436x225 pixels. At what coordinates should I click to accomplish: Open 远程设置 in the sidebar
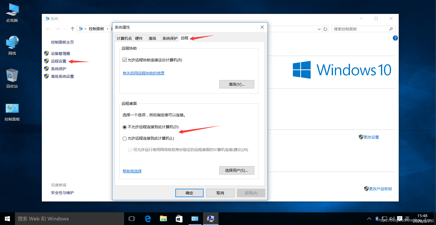tap(59, 61)
